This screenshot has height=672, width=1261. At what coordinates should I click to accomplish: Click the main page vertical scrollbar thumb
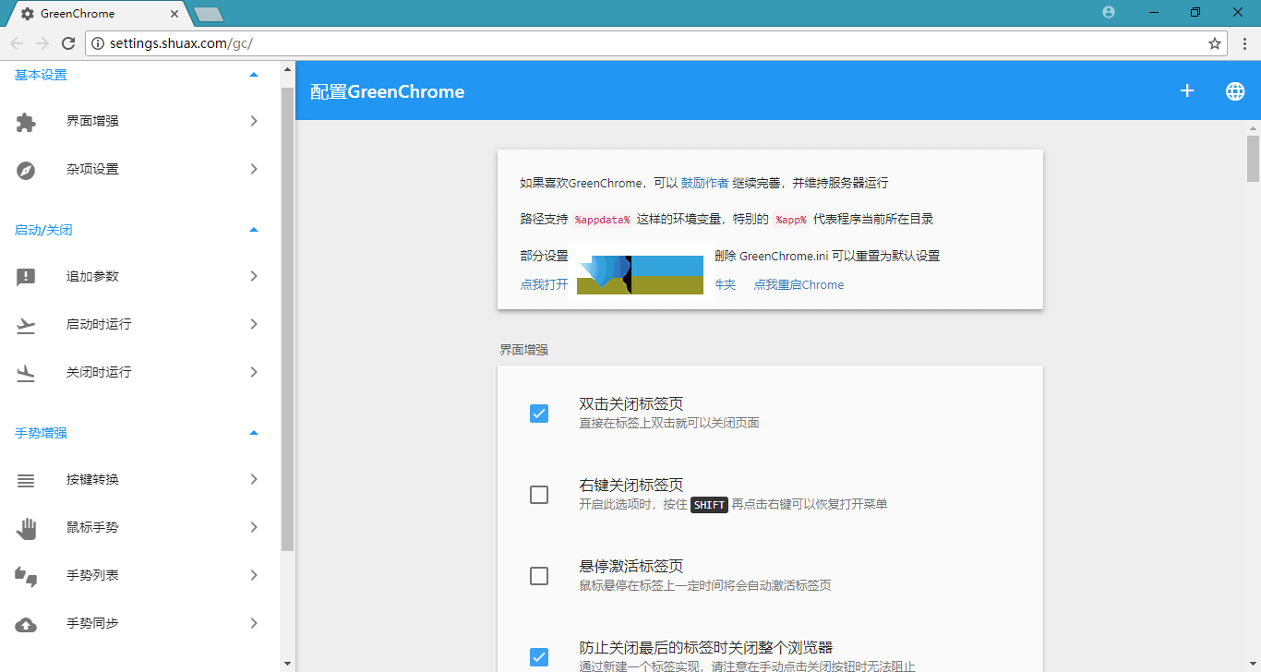(1253, 159)
